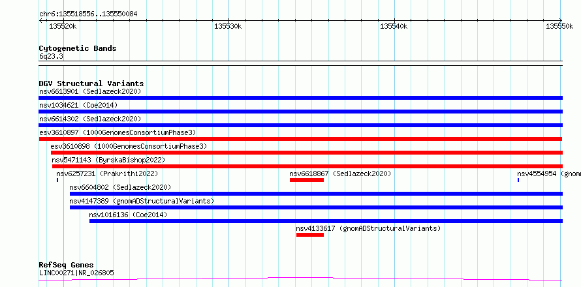Select the nsv1016136 blue variant bar
Screen dimensions: 581x287
[326, 221]
